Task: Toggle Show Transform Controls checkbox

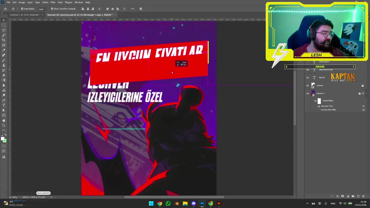Action: tap(52, 9)
